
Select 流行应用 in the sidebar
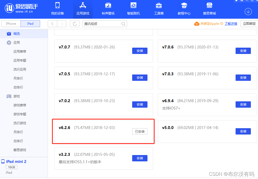(x=20, y=69)
